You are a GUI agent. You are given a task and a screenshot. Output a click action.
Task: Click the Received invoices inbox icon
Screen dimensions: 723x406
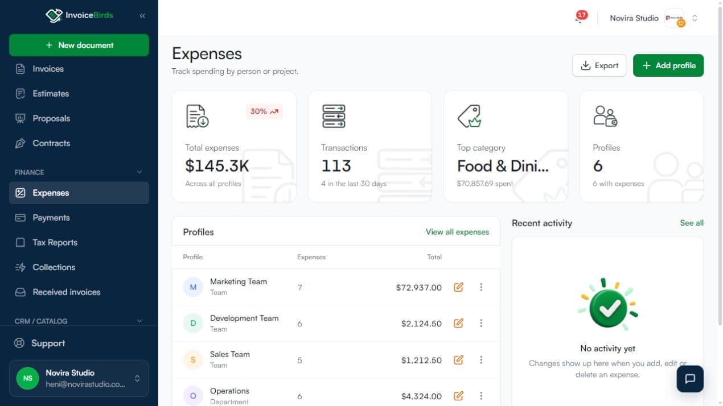click(x=20, y=292)
